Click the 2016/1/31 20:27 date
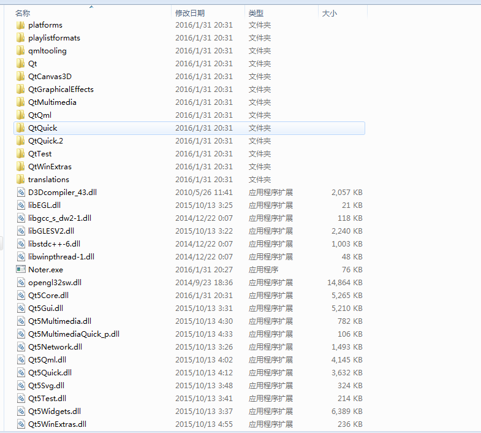The width and height of the screenshot is (481, 433). [x=204, y=270]
